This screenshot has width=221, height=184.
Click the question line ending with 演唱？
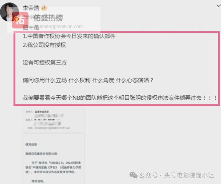pos(88,80)
